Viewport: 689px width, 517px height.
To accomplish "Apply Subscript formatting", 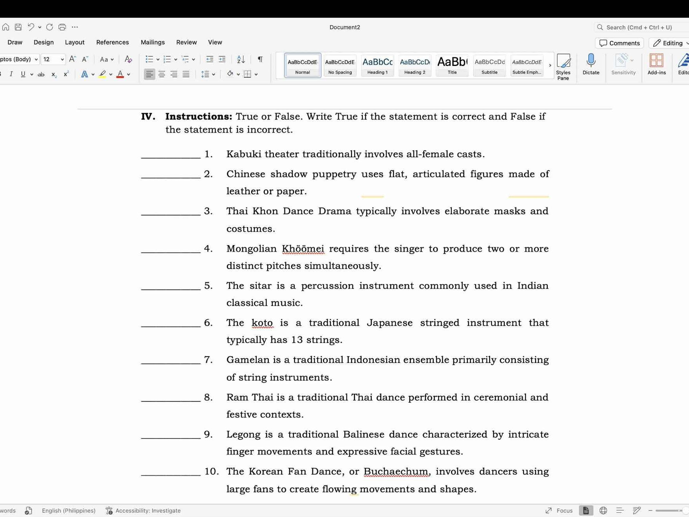I will coord(53,74).
